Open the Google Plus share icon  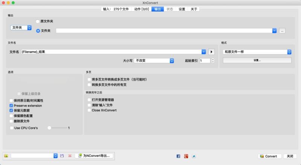[x=186, y=156]
